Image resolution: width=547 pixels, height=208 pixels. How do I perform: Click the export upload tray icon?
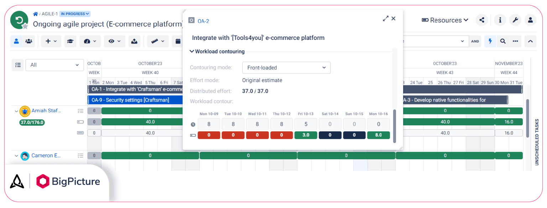134,41
